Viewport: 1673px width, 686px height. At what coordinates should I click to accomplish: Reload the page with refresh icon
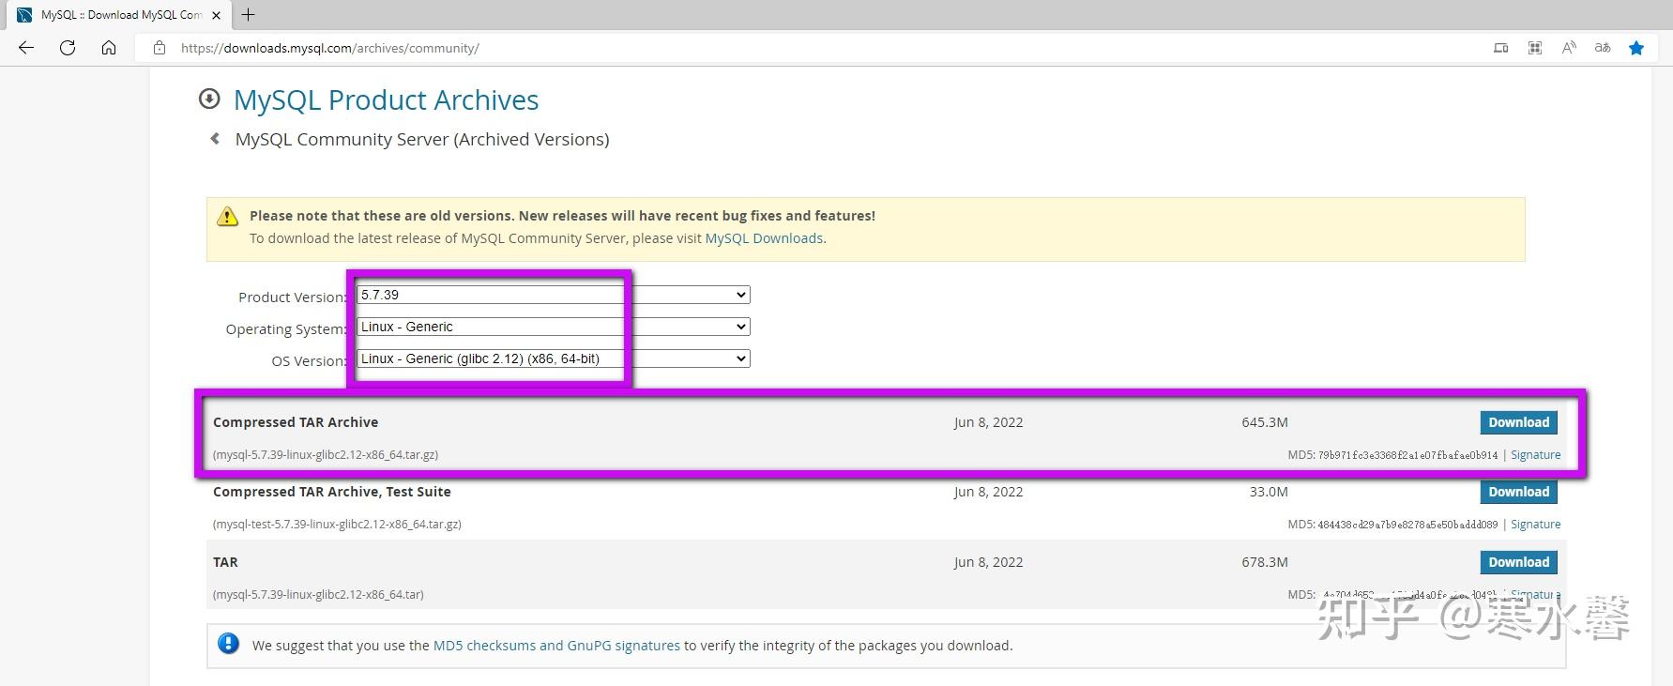pos(68,48)
